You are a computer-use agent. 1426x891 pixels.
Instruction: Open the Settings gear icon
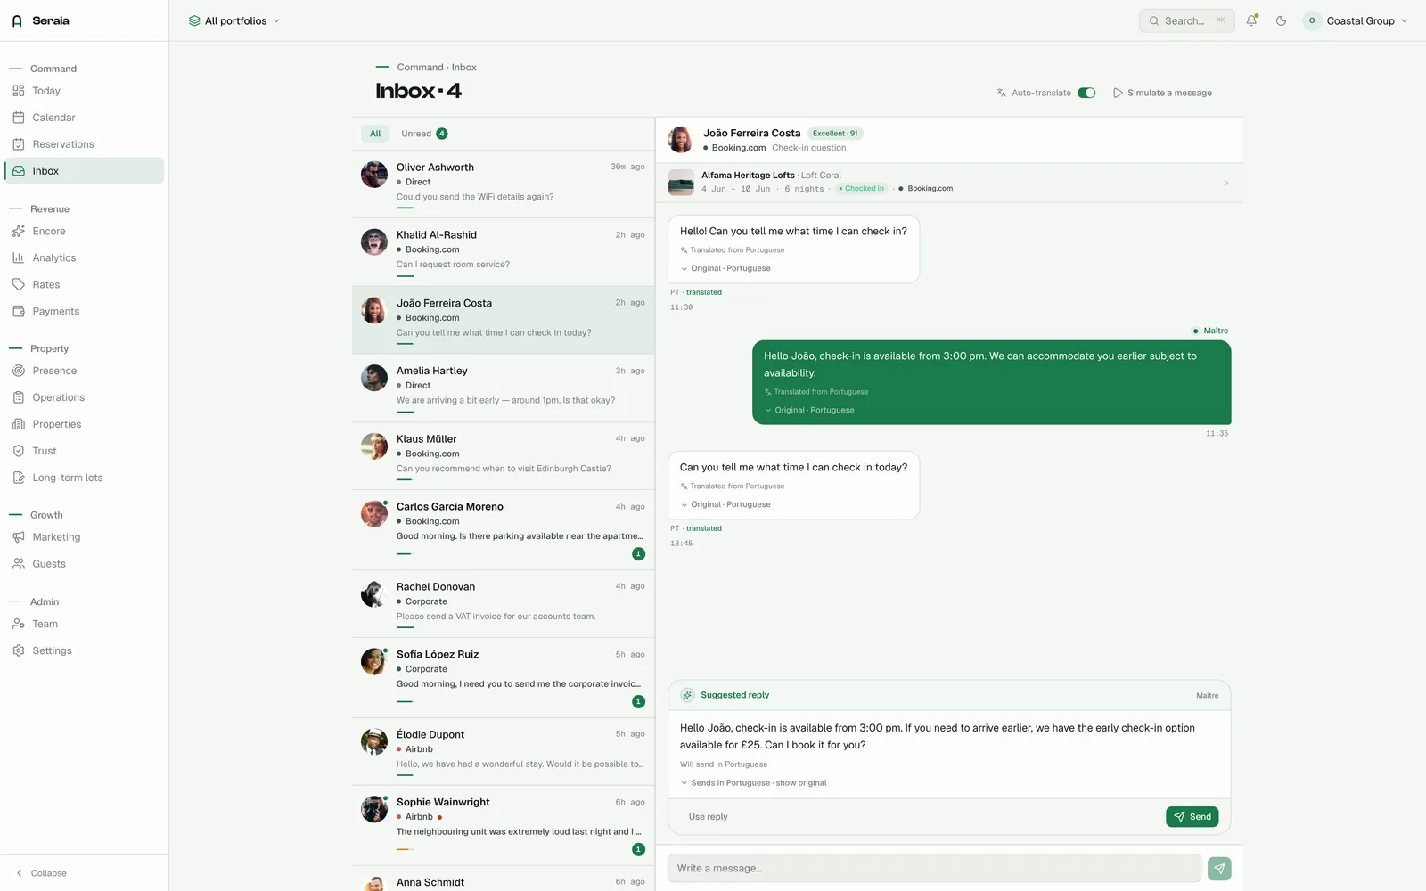pos(19,650)
